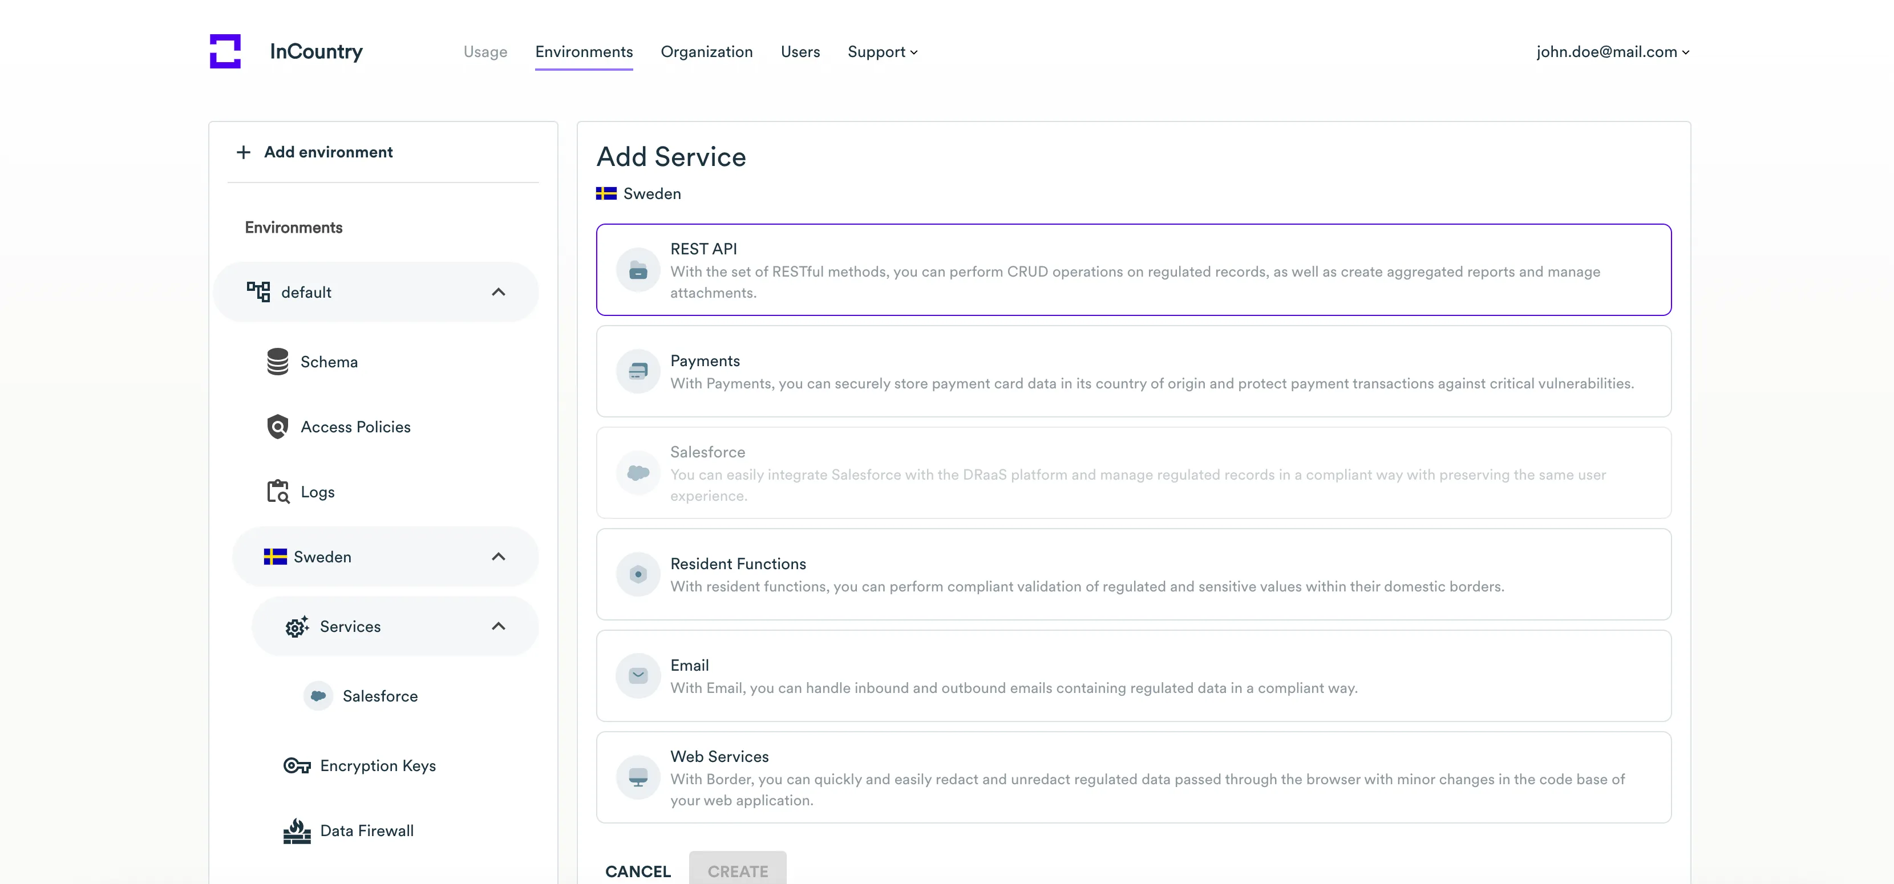Open the Users tab

[800, 52]
